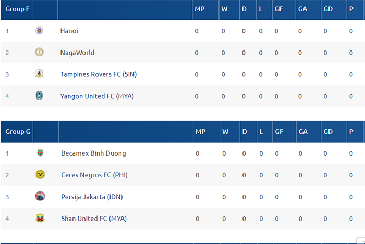Screen dimensions: 365x244
Task: Click the Becamex Binh Duong crest icon
Action: (x=40, y=153)
